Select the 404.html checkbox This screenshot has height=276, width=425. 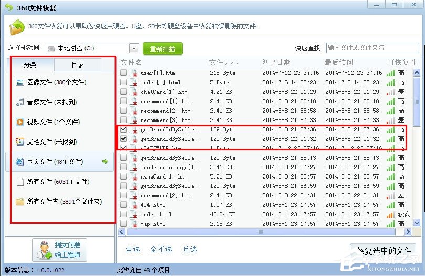[123, 205]
